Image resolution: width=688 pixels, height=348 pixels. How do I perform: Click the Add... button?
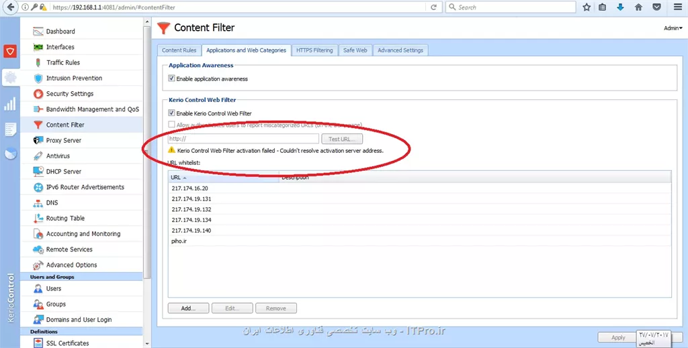pos(188,308)
